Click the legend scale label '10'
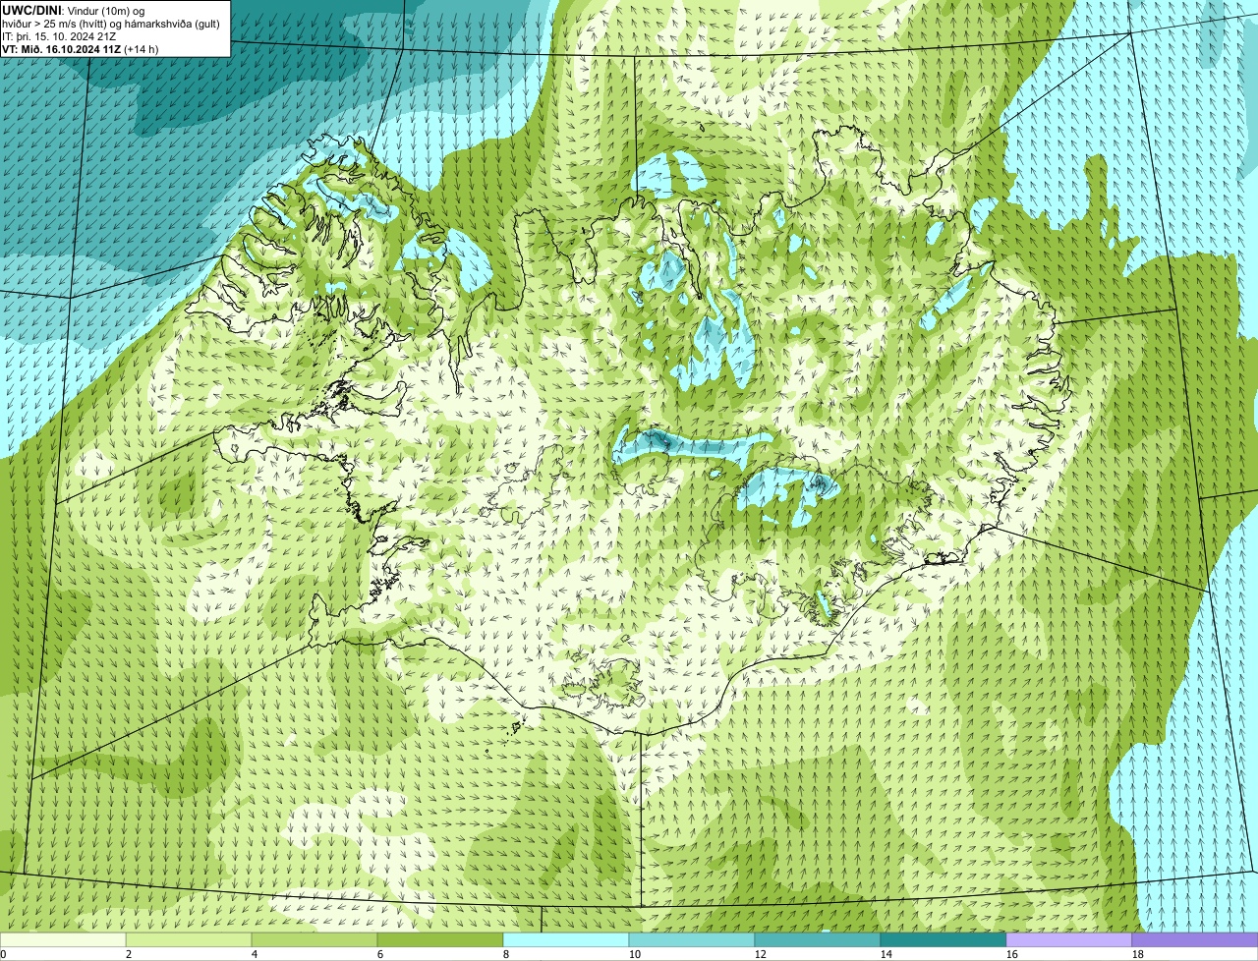Viewport: 1258px width, 961px height. pyautogui.click(x=635, y=954)
